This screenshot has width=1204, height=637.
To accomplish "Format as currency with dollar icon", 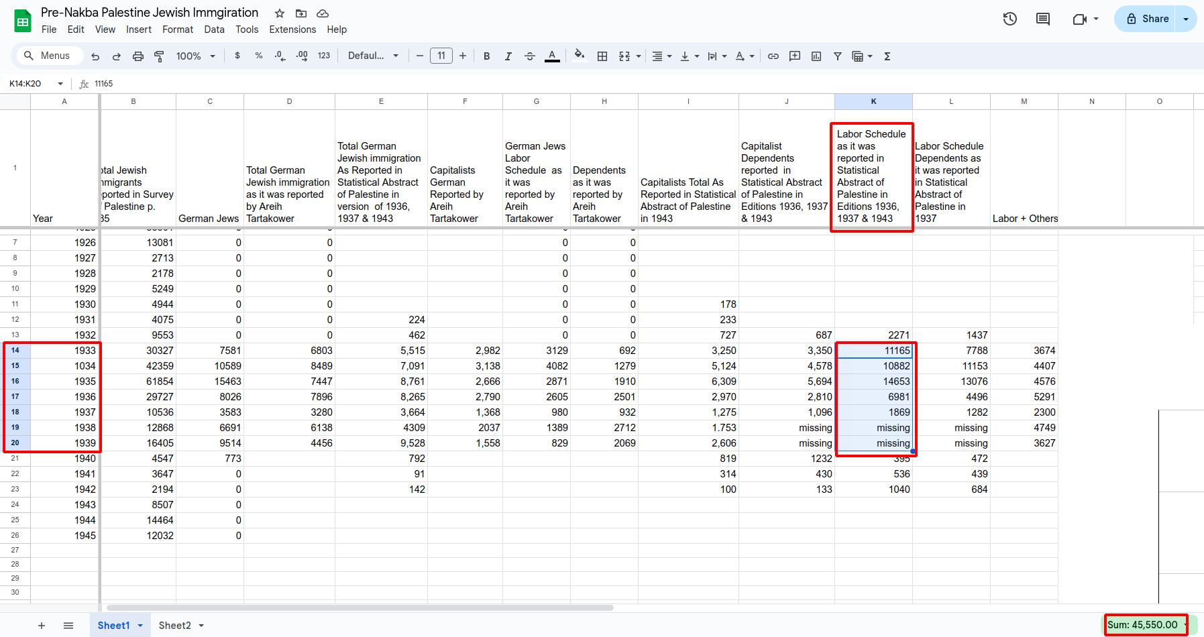I will [x=237, y=56].
